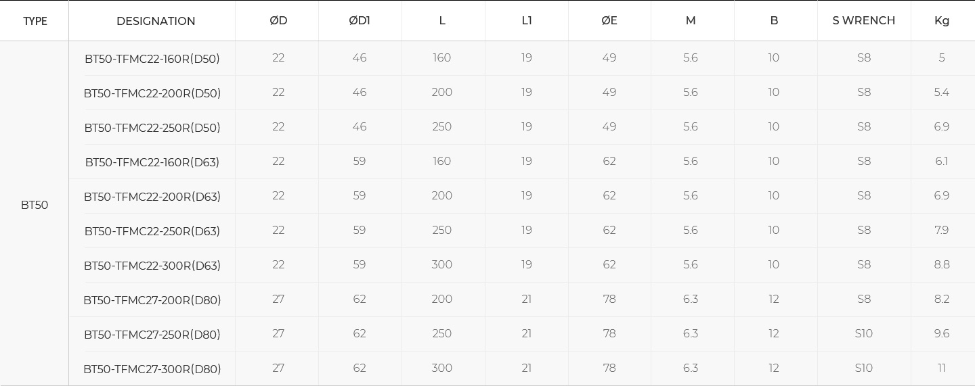Click designation BT50-TFMC22-250R(D63)
This screenshot has width=975, height=386.
(152, 232)
